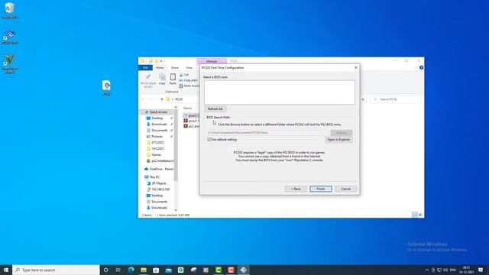Click Cut in the Explorer Clipboard group
Image resolution: width=489 pixels, height=275 pixels.
point(184,75)
